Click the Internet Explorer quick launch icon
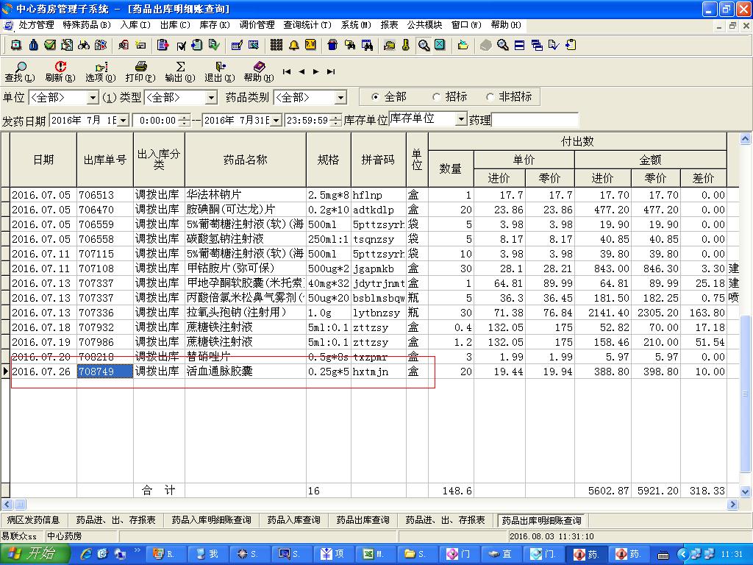This screenshot has width=753, height=565. click(87, 554)
